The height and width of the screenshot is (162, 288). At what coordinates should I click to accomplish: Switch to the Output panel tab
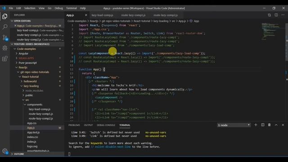tap(89, 125)
